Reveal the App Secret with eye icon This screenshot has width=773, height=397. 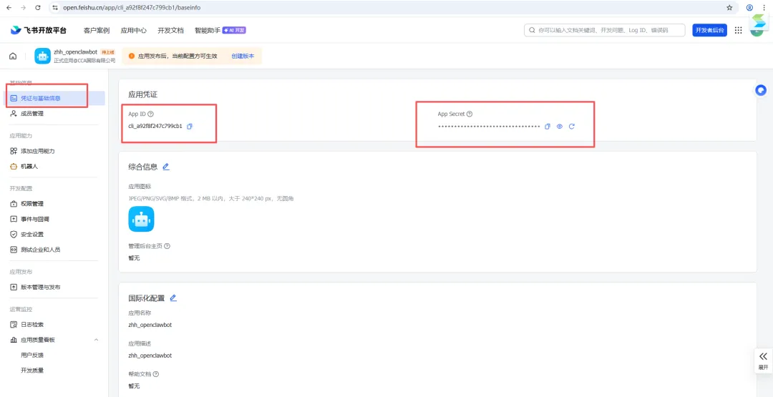[560, 127]
